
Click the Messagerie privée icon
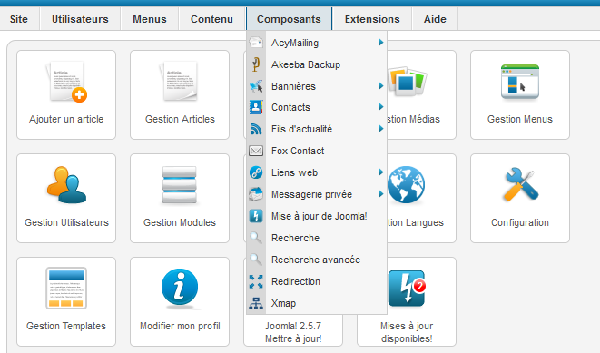(x=256, y=194)
